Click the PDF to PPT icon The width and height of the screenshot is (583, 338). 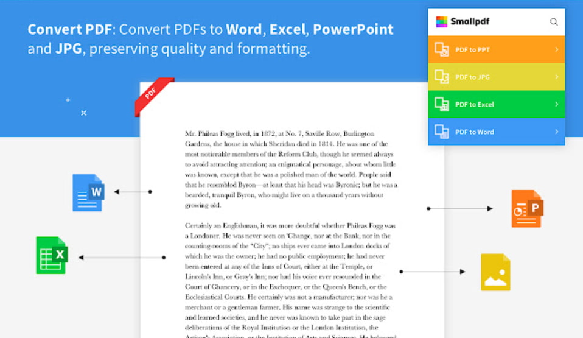[x=442, y=49]
